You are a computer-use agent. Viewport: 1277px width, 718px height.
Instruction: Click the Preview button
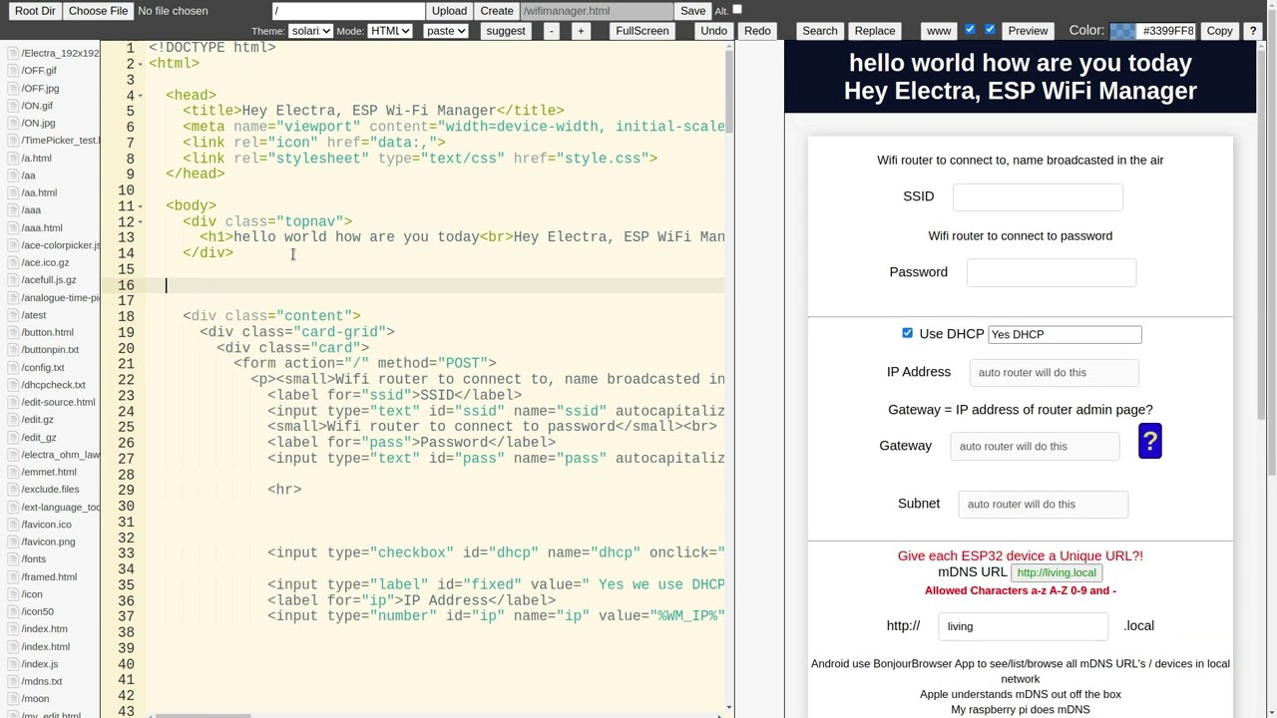coord(1028,31)
